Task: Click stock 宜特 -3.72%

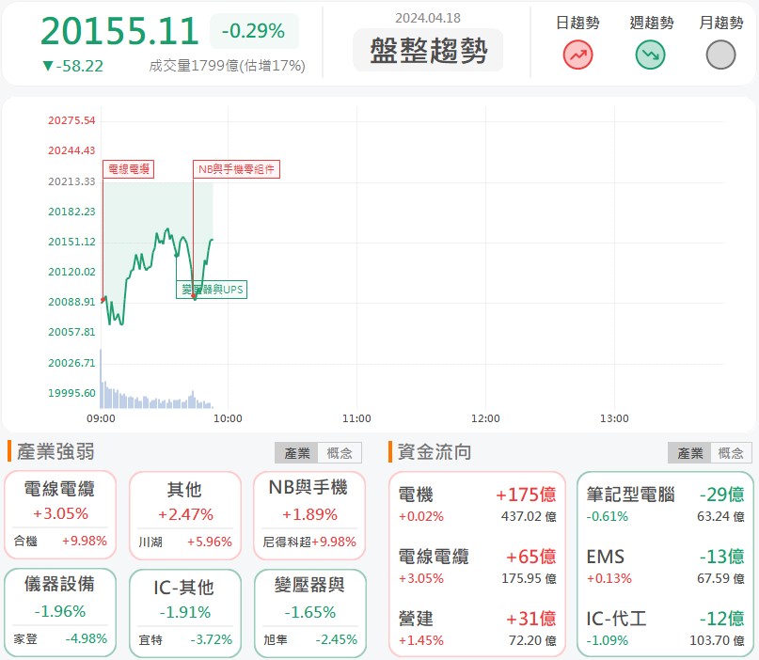Action: [185, 639]
